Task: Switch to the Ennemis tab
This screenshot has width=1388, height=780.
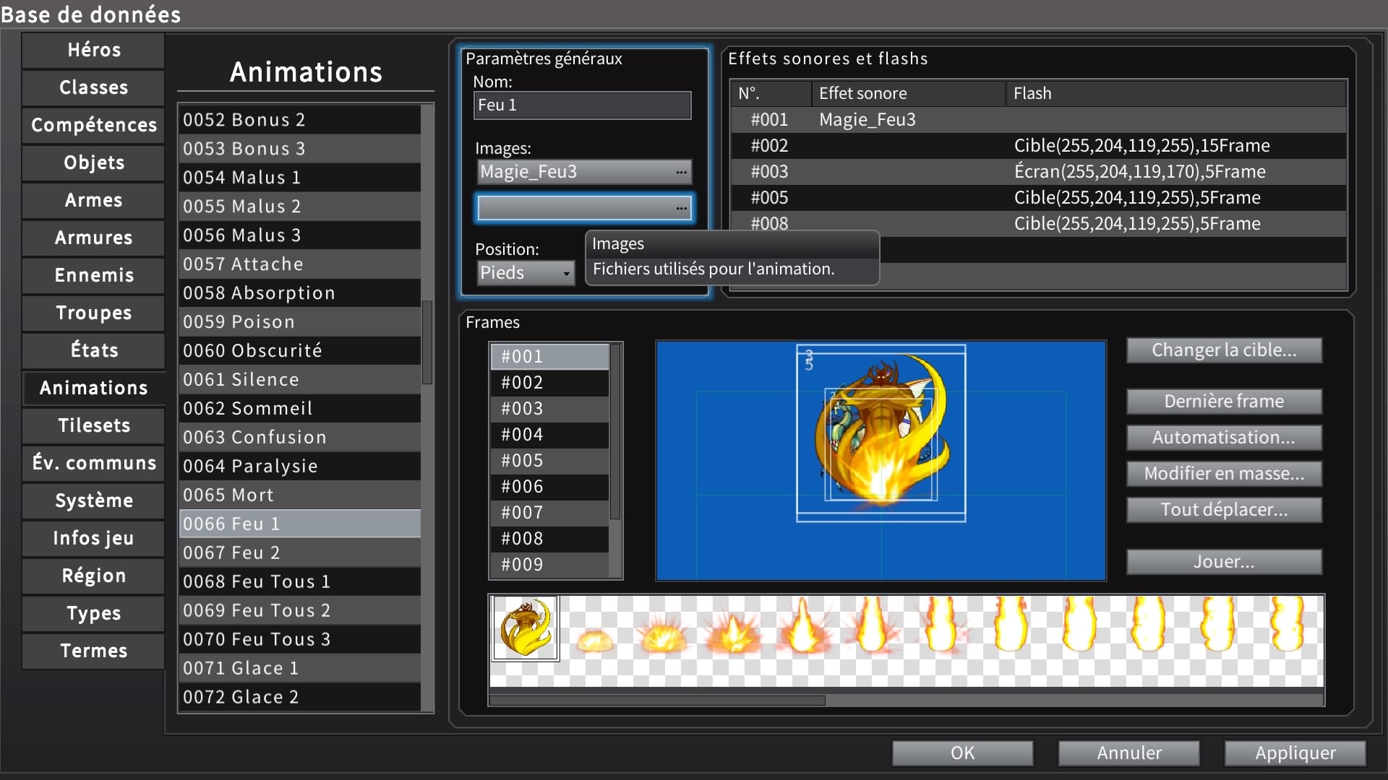Action: click(94, 275)
